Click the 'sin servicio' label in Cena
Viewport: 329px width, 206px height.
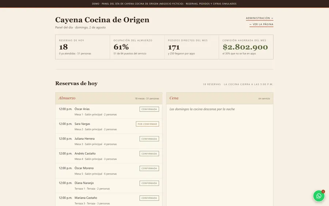[x=264, y=98]
